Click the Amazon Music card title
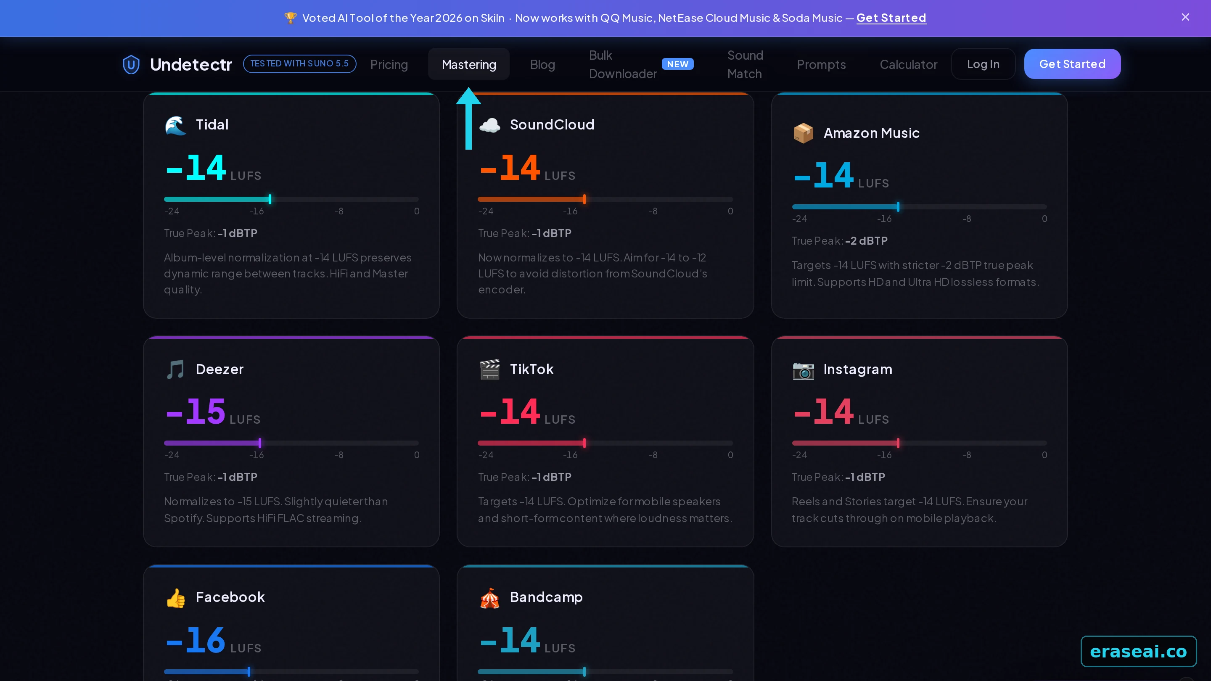Image resolution: width=1211 pixels, height=681 pixels. pyautogui.click(x=871, y=133)
